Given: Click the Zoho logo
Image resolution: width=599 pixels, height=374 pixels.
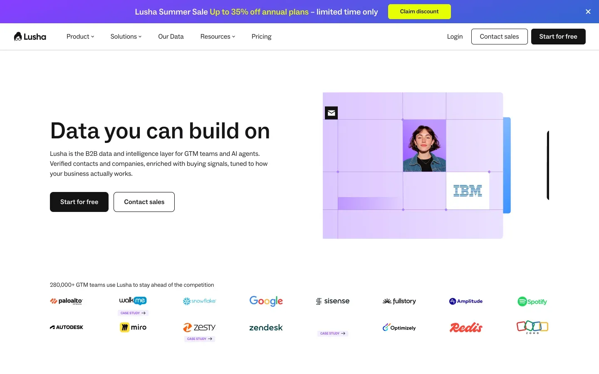Looking at the screenshot, I should [532, 327].
